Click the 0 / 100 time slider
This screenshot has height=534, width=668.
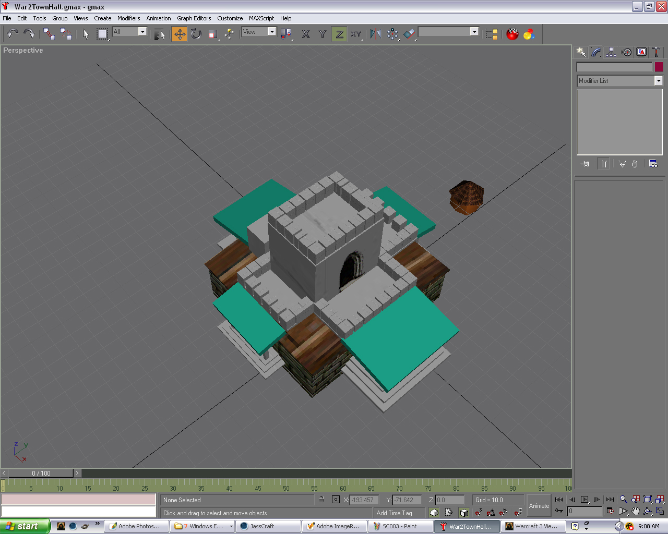41,473
